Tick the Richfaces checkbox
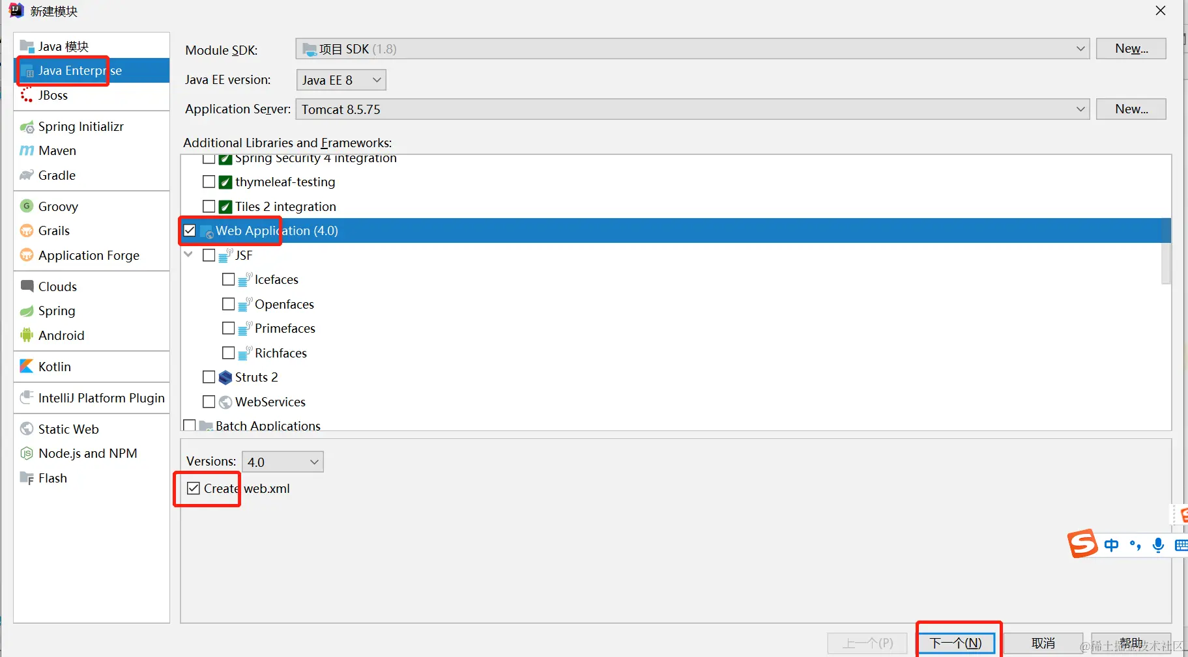 [229, 353]
